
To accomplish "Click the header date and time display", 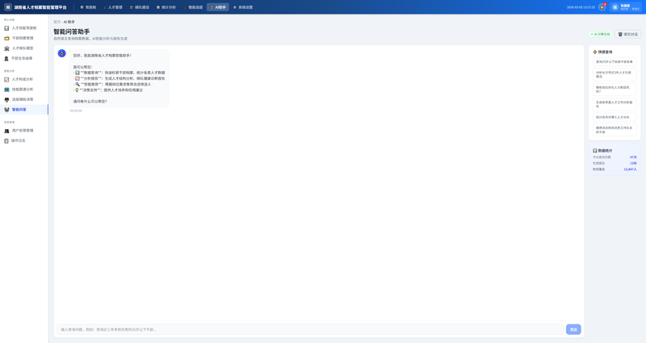I will click(x=581, y=7).
